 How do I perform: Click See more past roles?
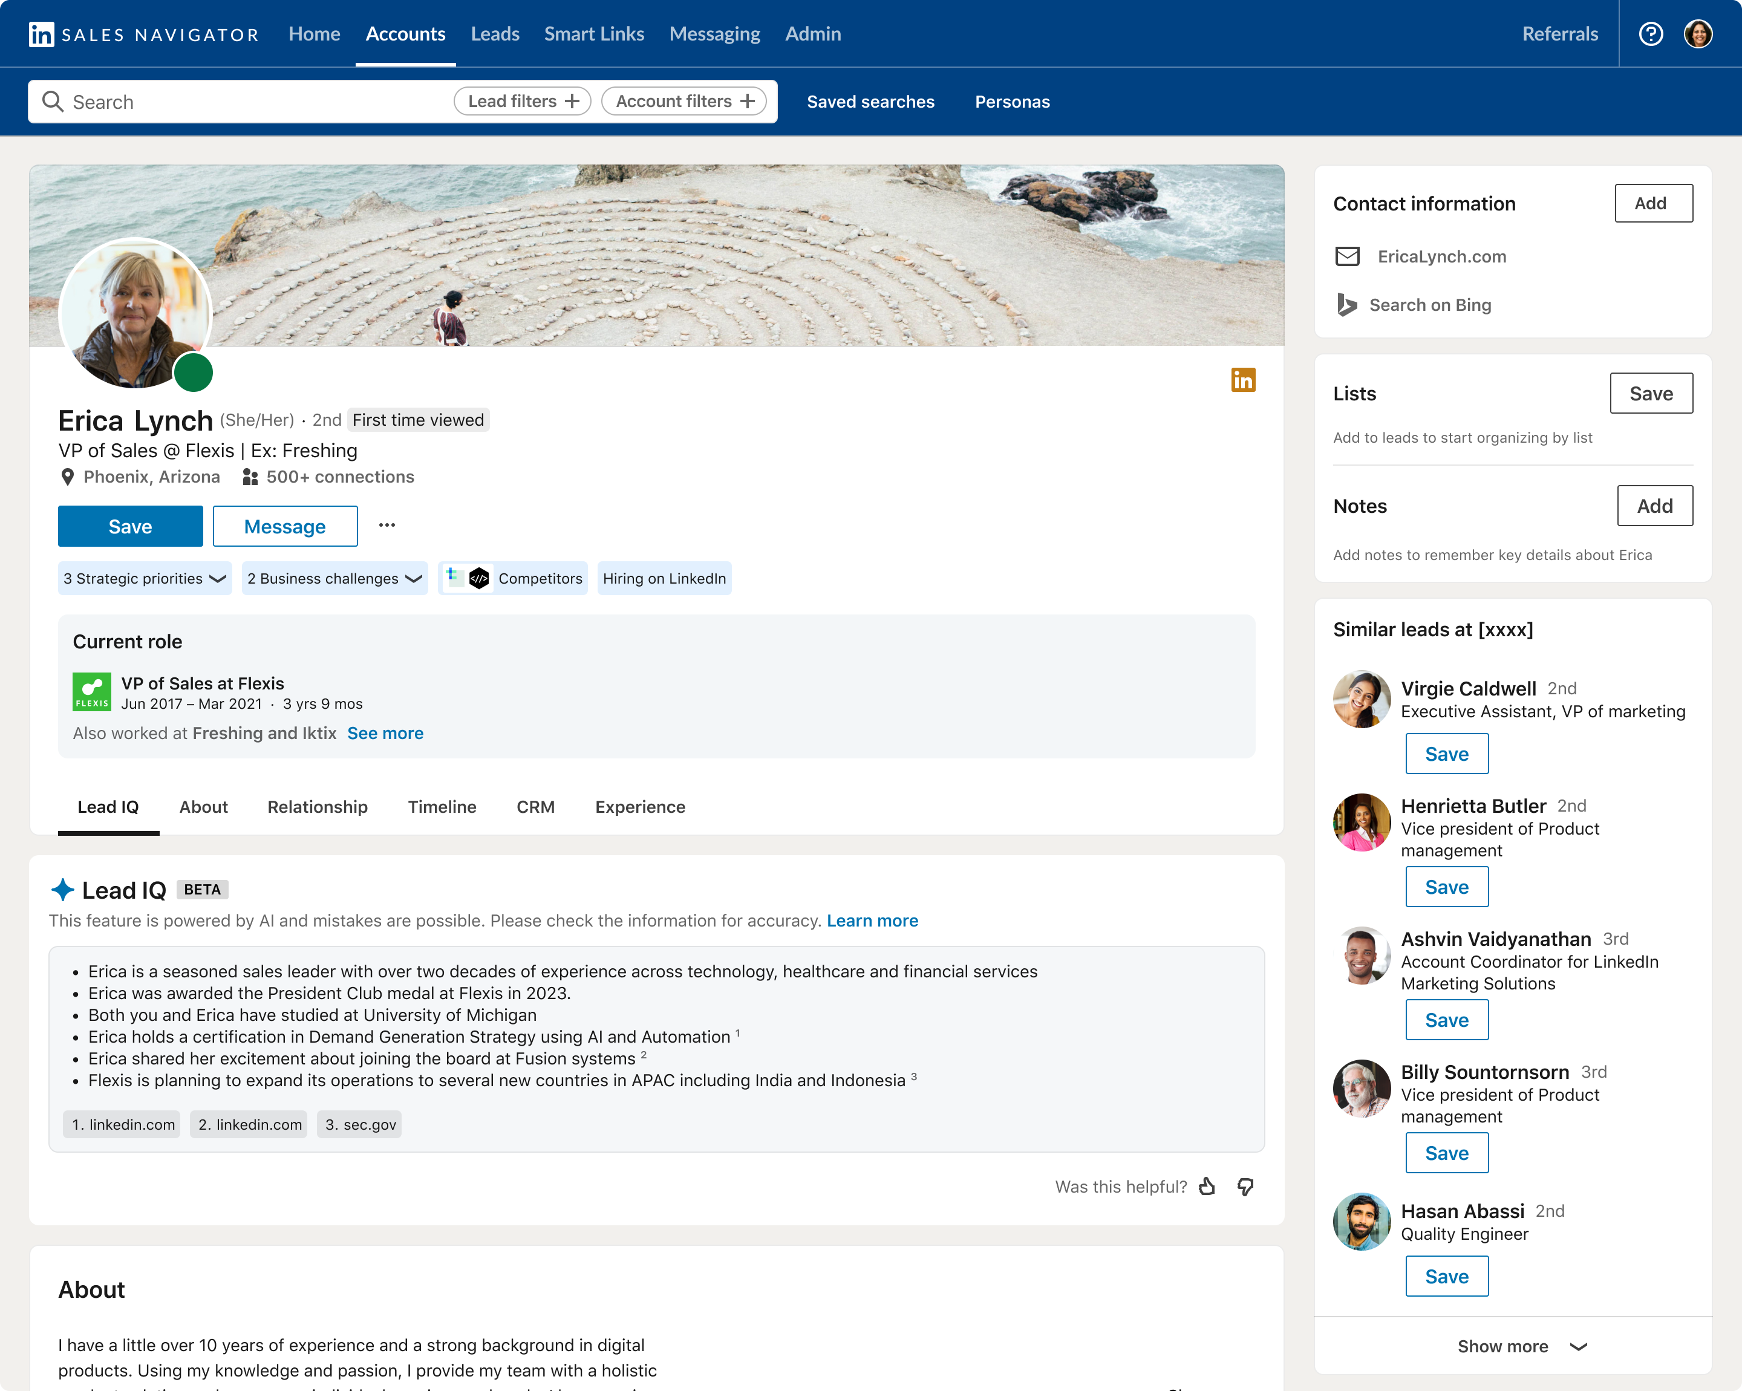[385, 734]
